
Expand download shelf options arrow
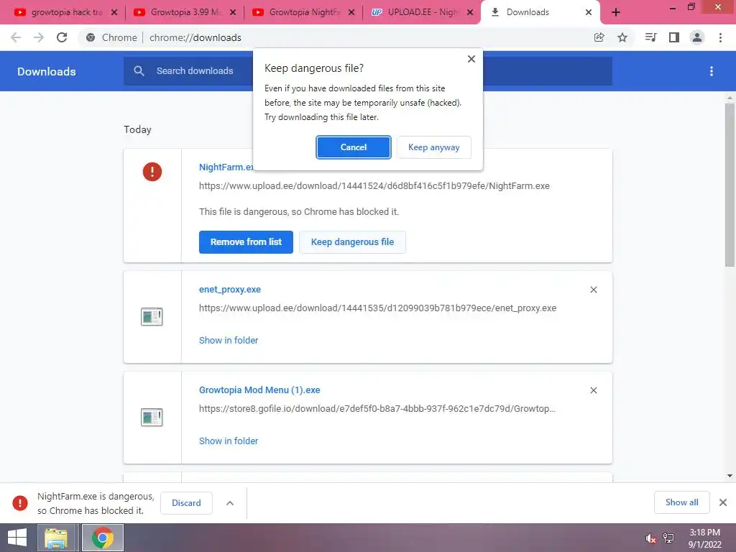(230, 502)
